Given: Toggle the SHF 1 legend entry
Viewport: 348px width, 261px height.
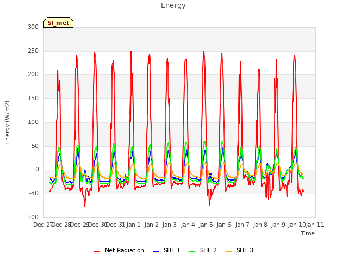Looking at the screenshot, I should (166, 250).
